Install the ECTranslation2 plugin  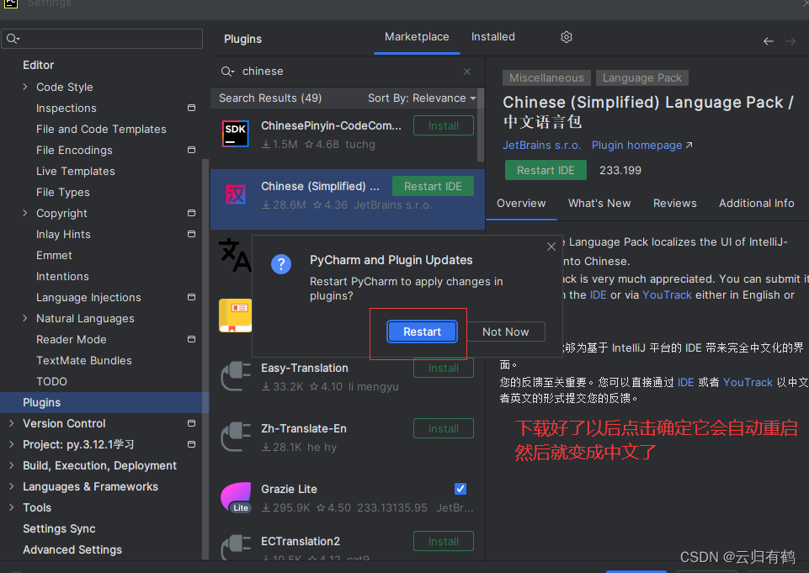[x=443, y=541]
